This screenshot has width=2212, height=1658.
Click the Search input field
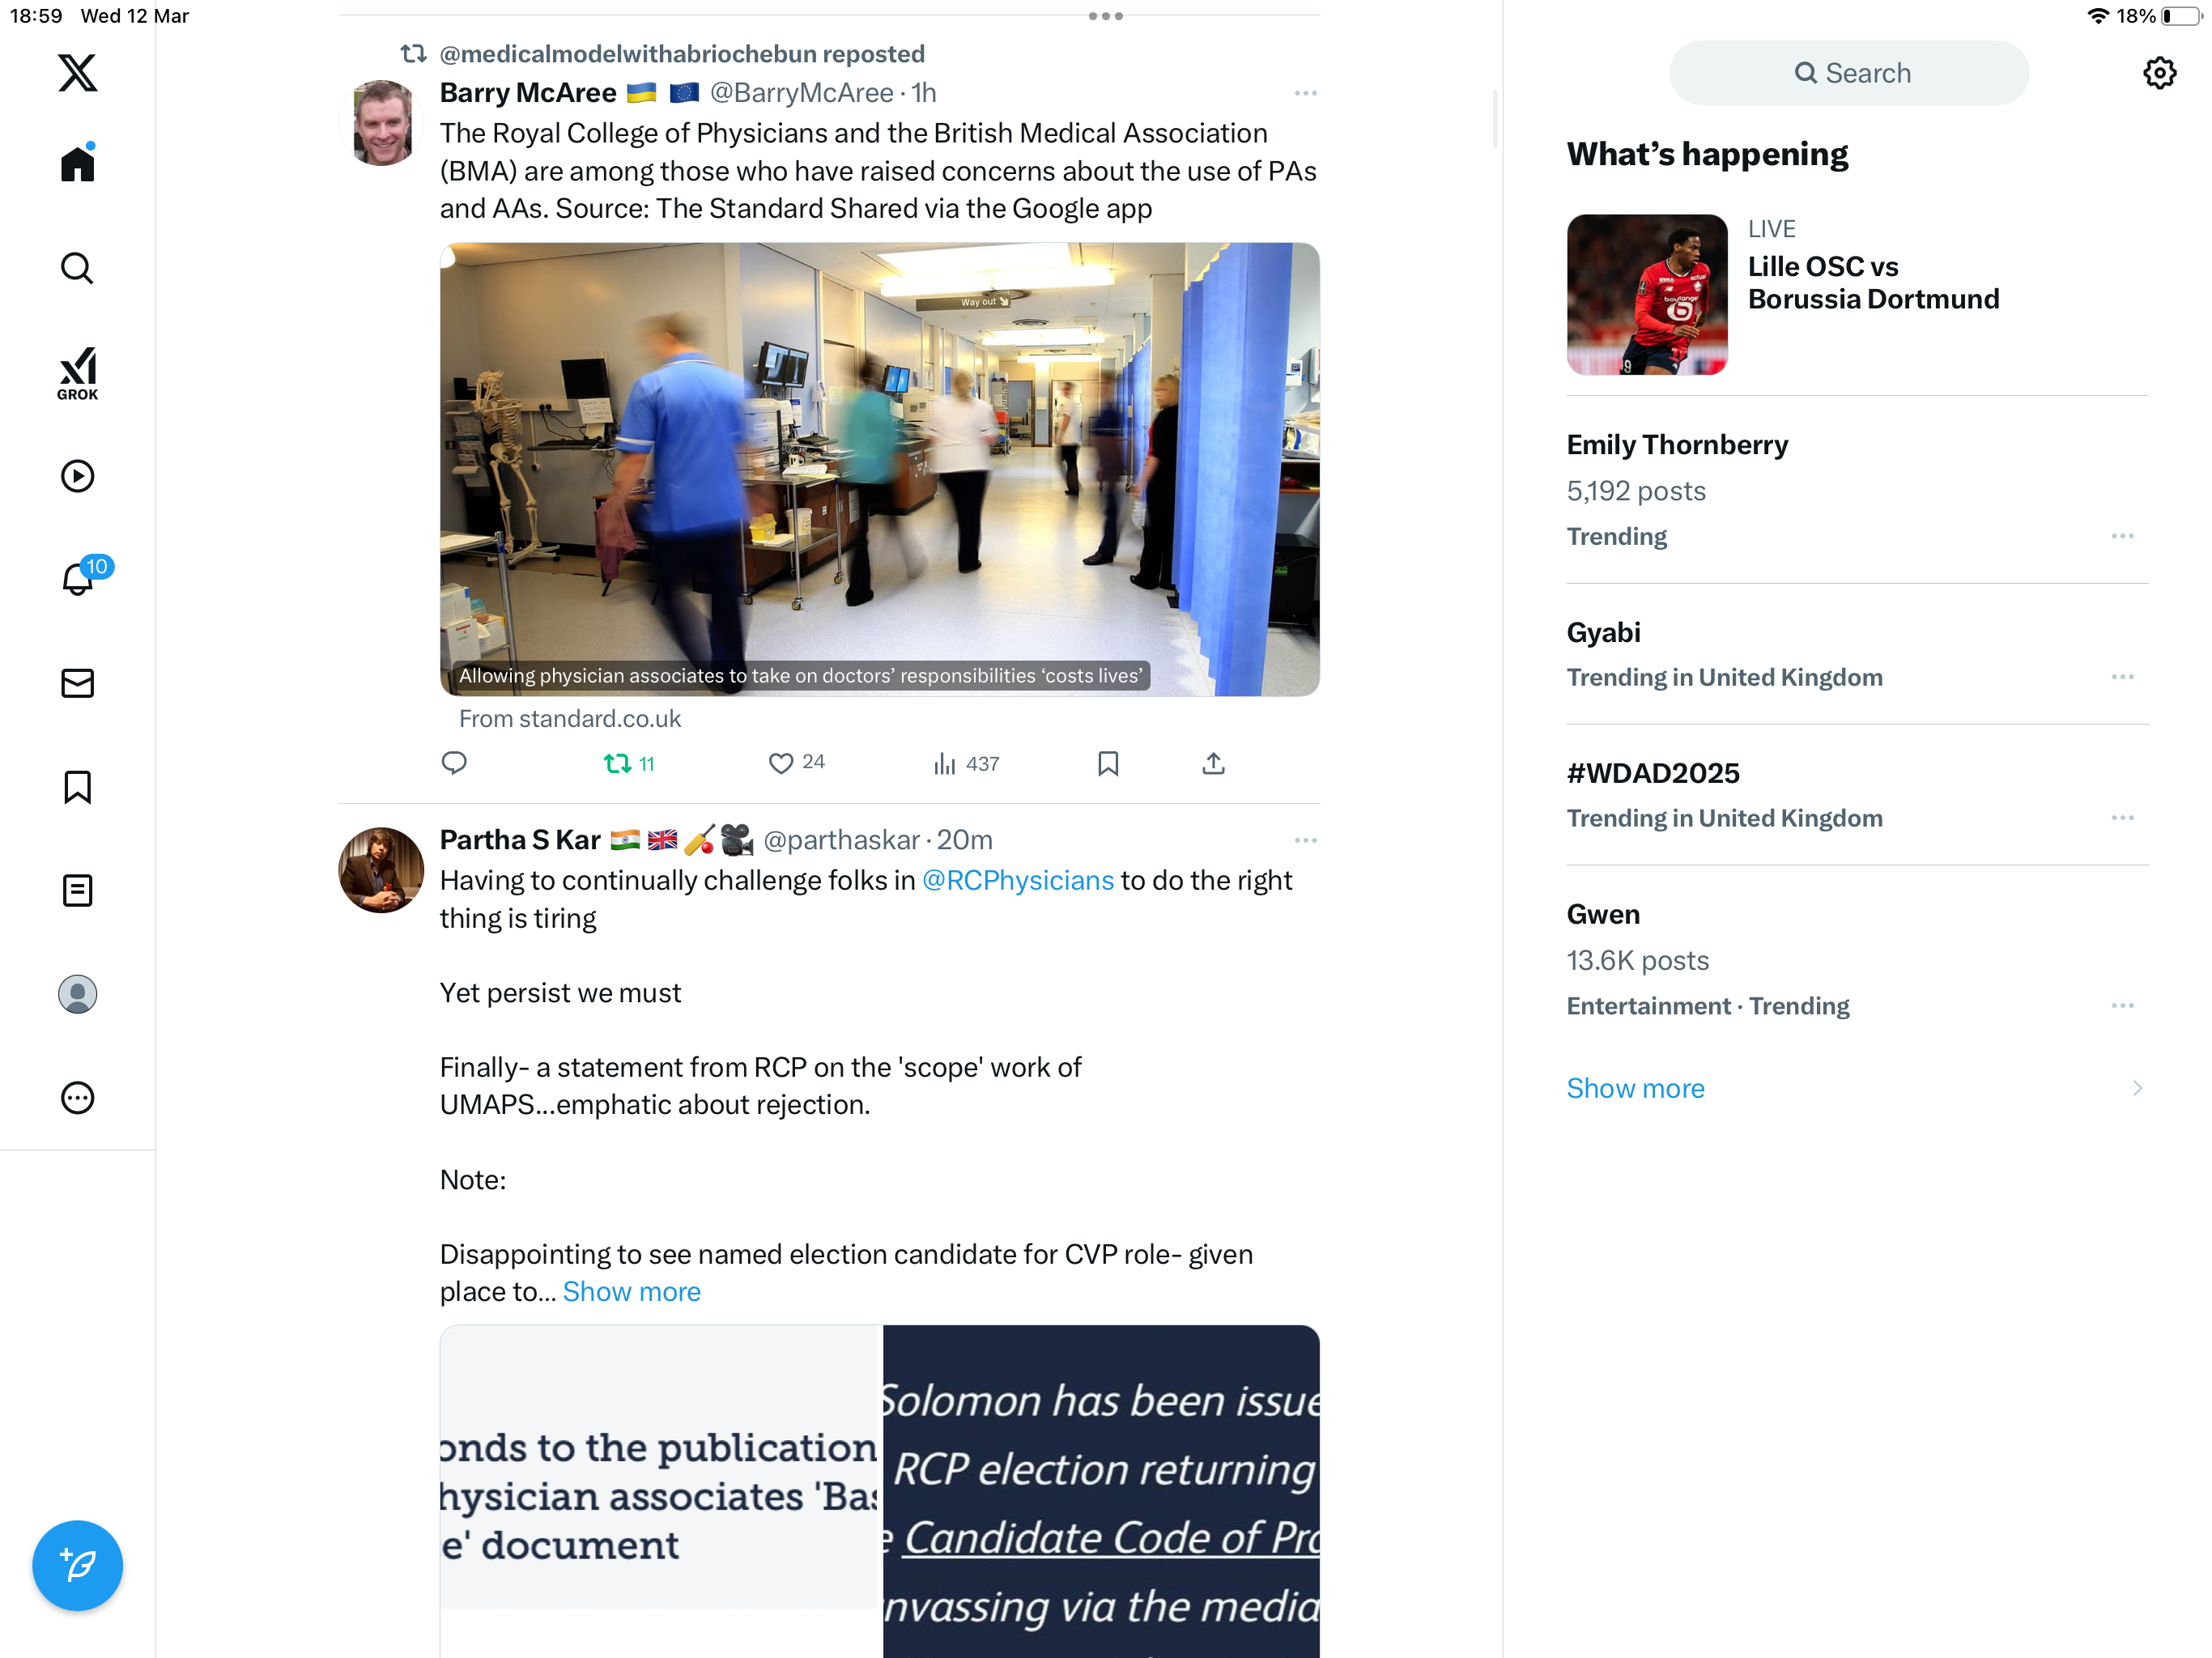(x=1849, y=73)
